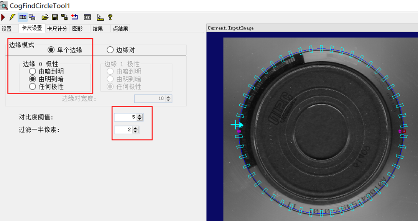
Task: Click the single floppy disk save icon
Action: tap(55, 17)
